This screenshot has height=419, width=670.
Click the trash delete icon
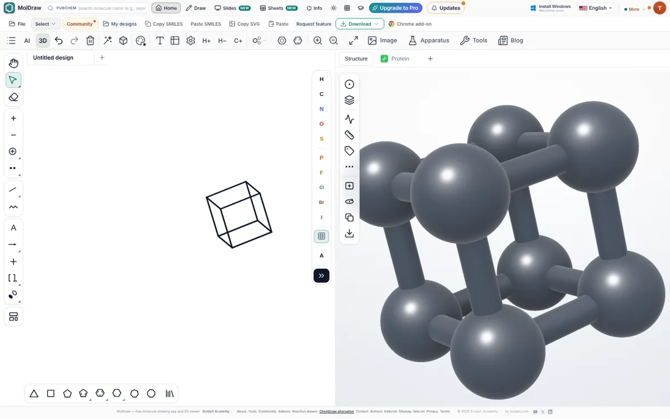coord(90,40)
